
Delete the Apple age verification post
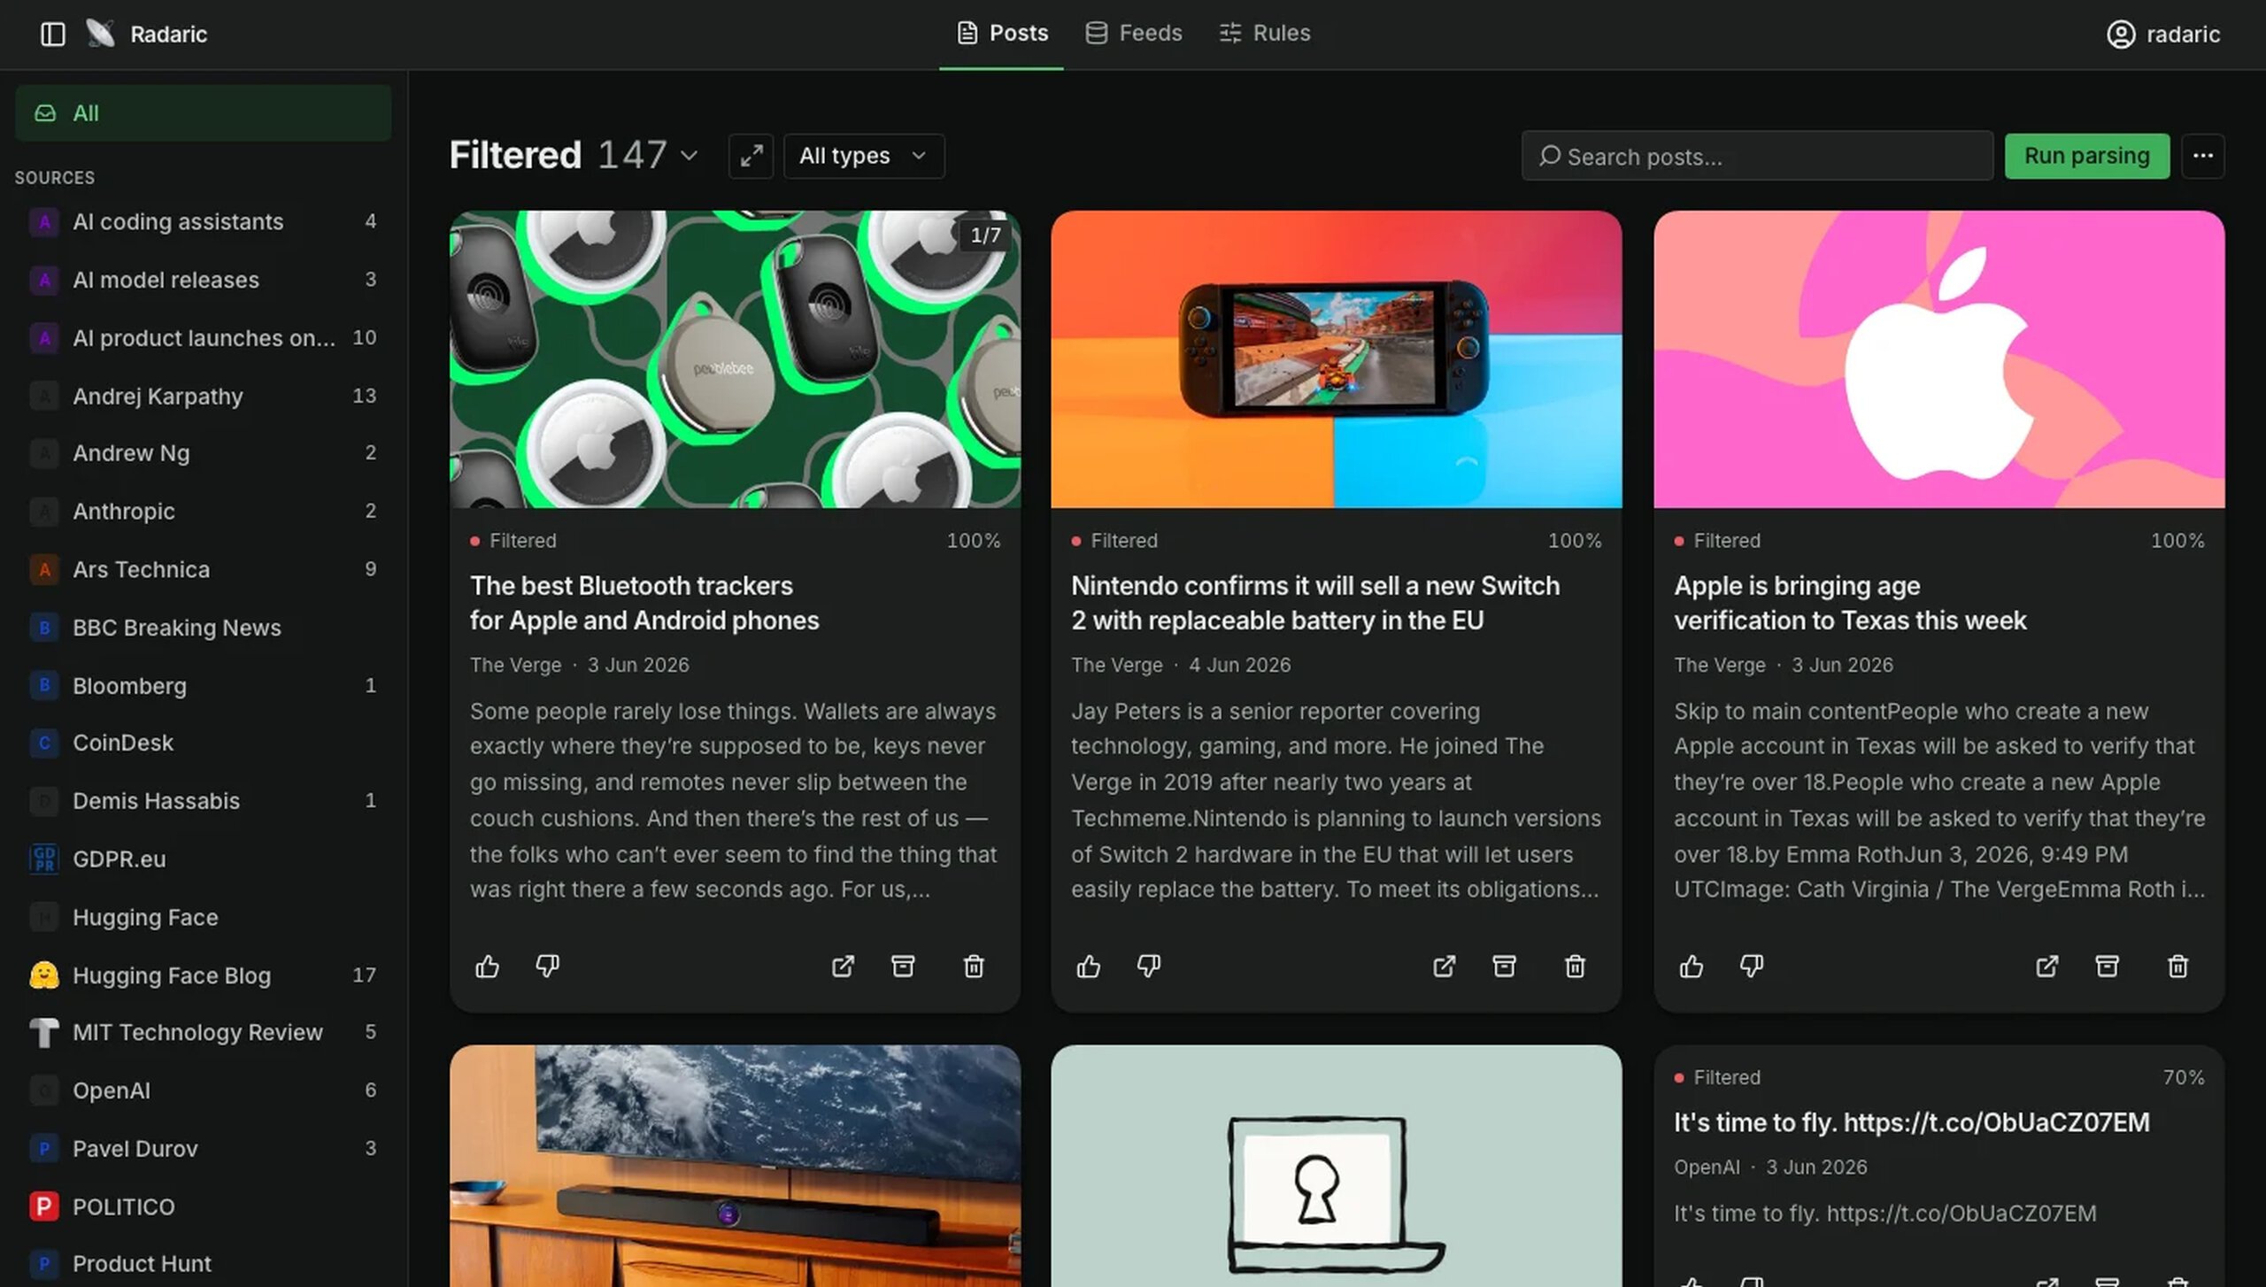click(2177, 966)
